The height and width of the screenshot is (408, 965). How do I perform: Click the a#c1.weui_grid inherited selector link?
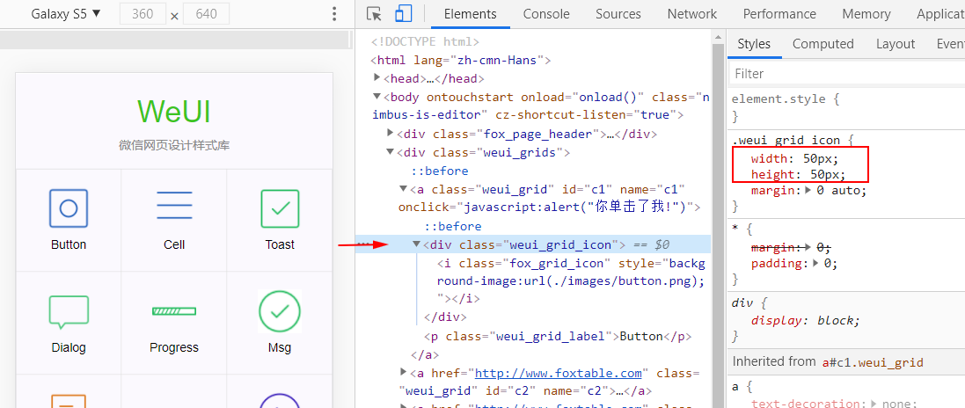(873, 361)
